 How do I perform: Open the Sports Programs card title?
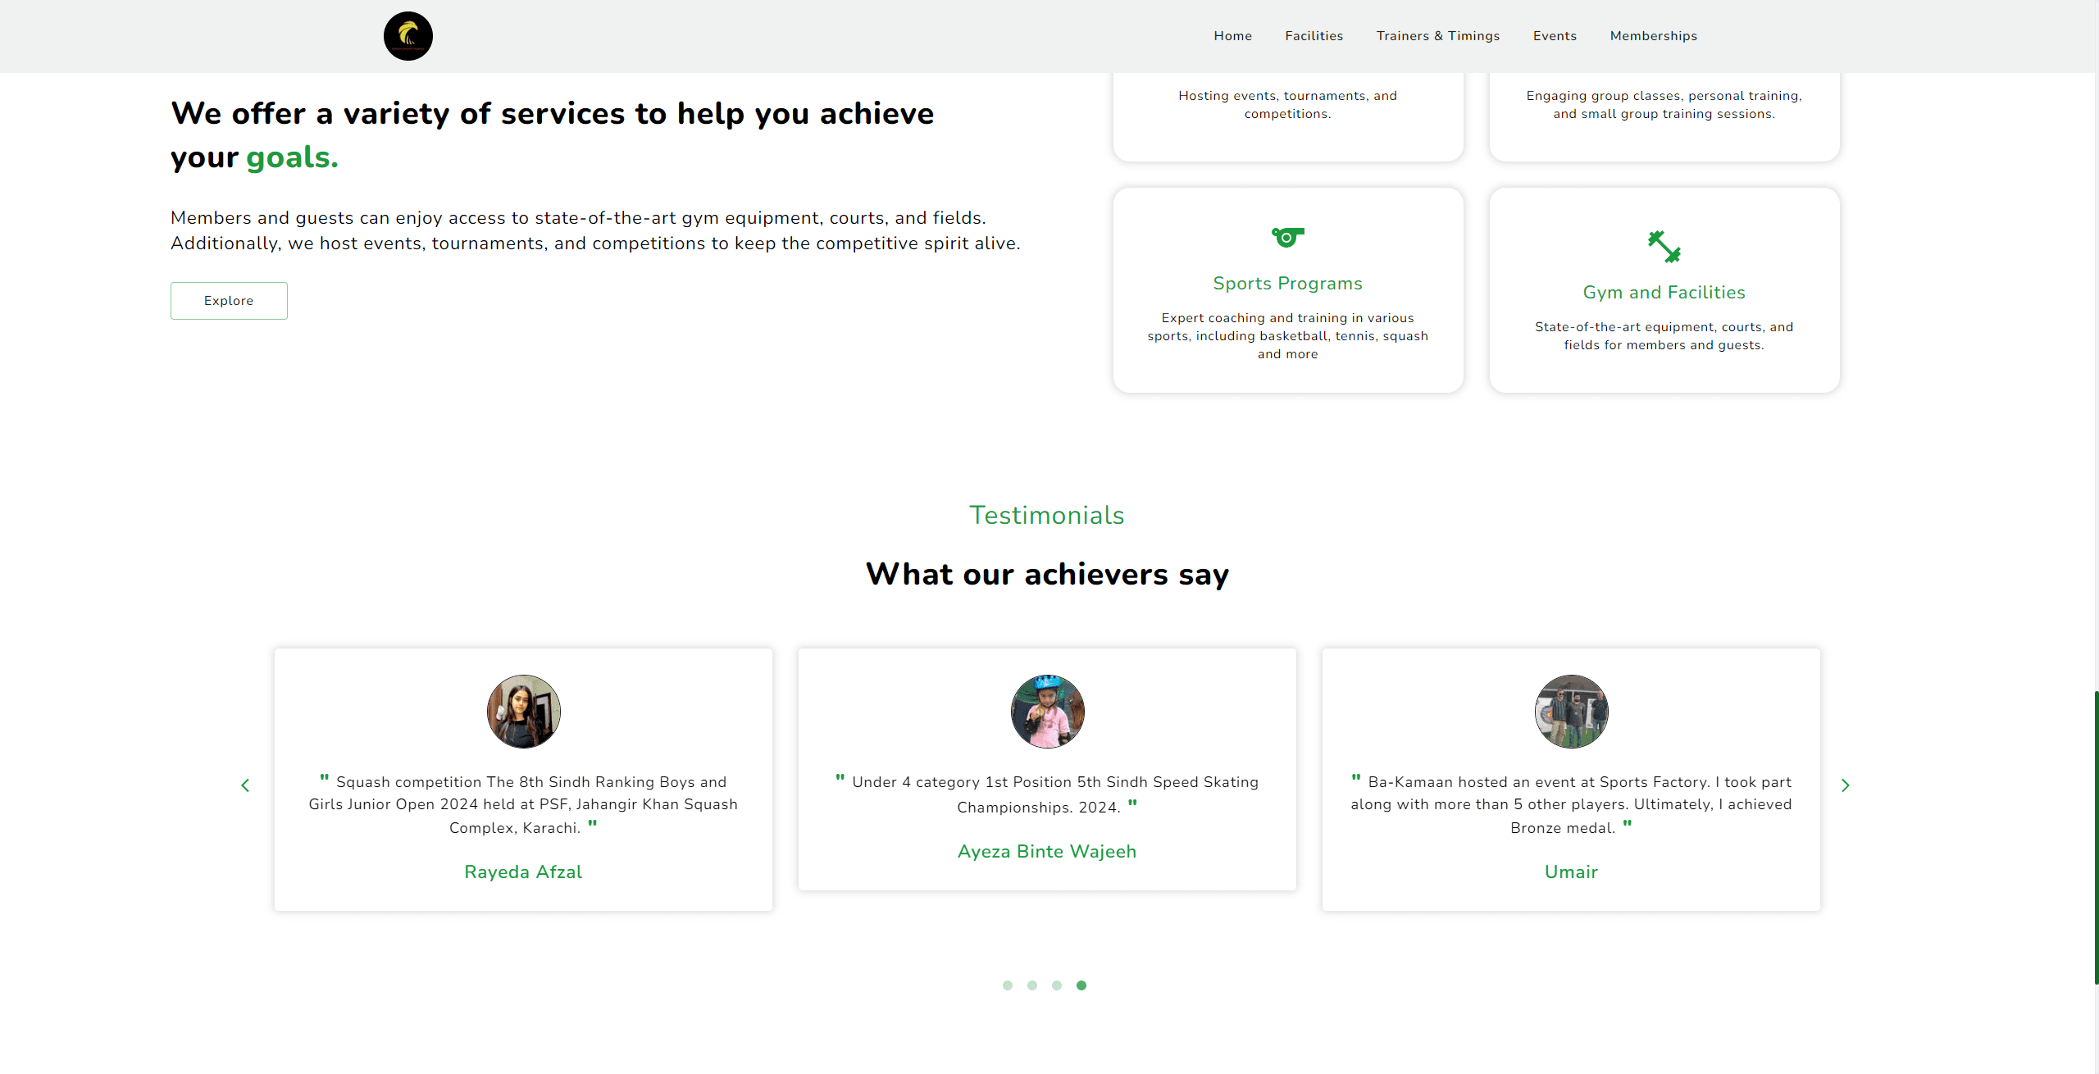(1287, 284)
